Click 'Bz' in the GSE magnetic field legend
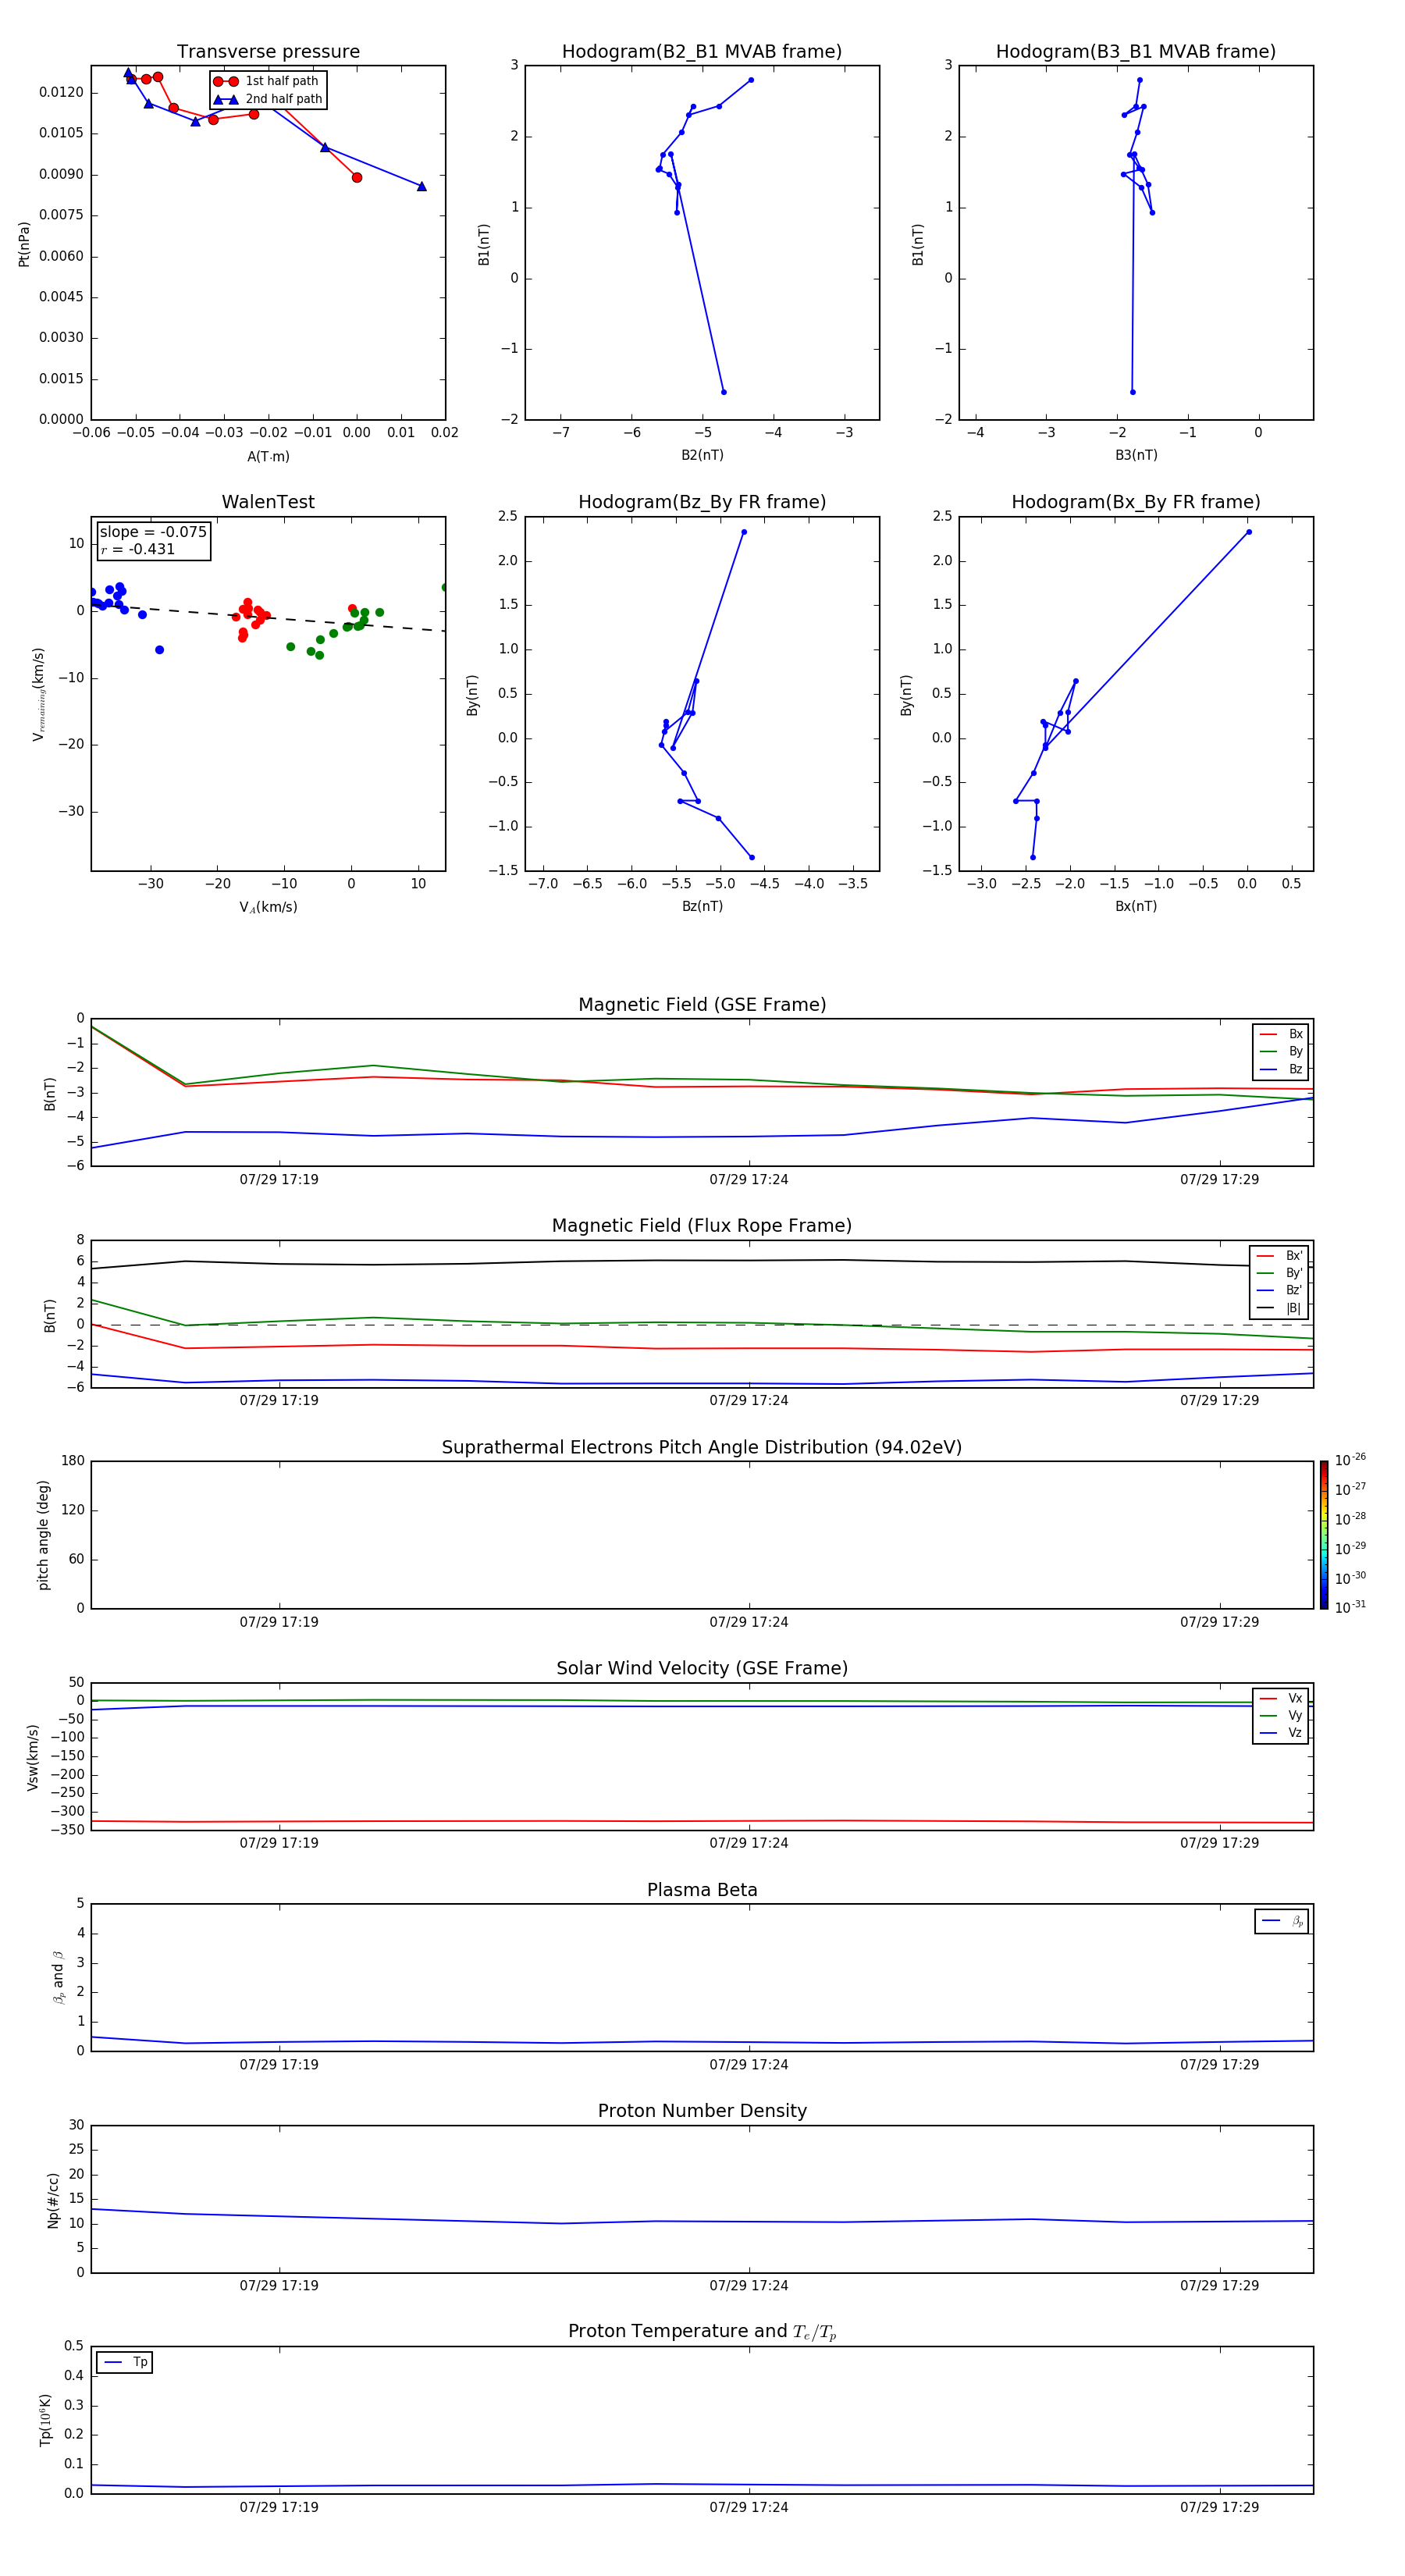1405x2576 pixels. tap(1295, 1069)
